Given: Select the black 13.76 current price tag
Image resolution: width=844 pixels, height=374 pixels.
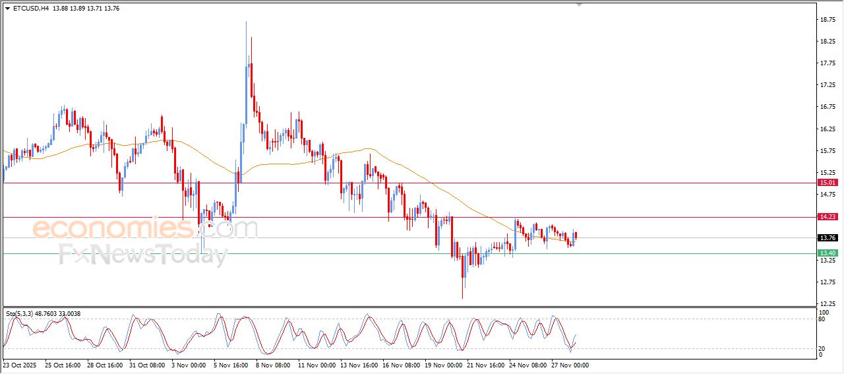Looking at the screenshot, I should [827, 238].
